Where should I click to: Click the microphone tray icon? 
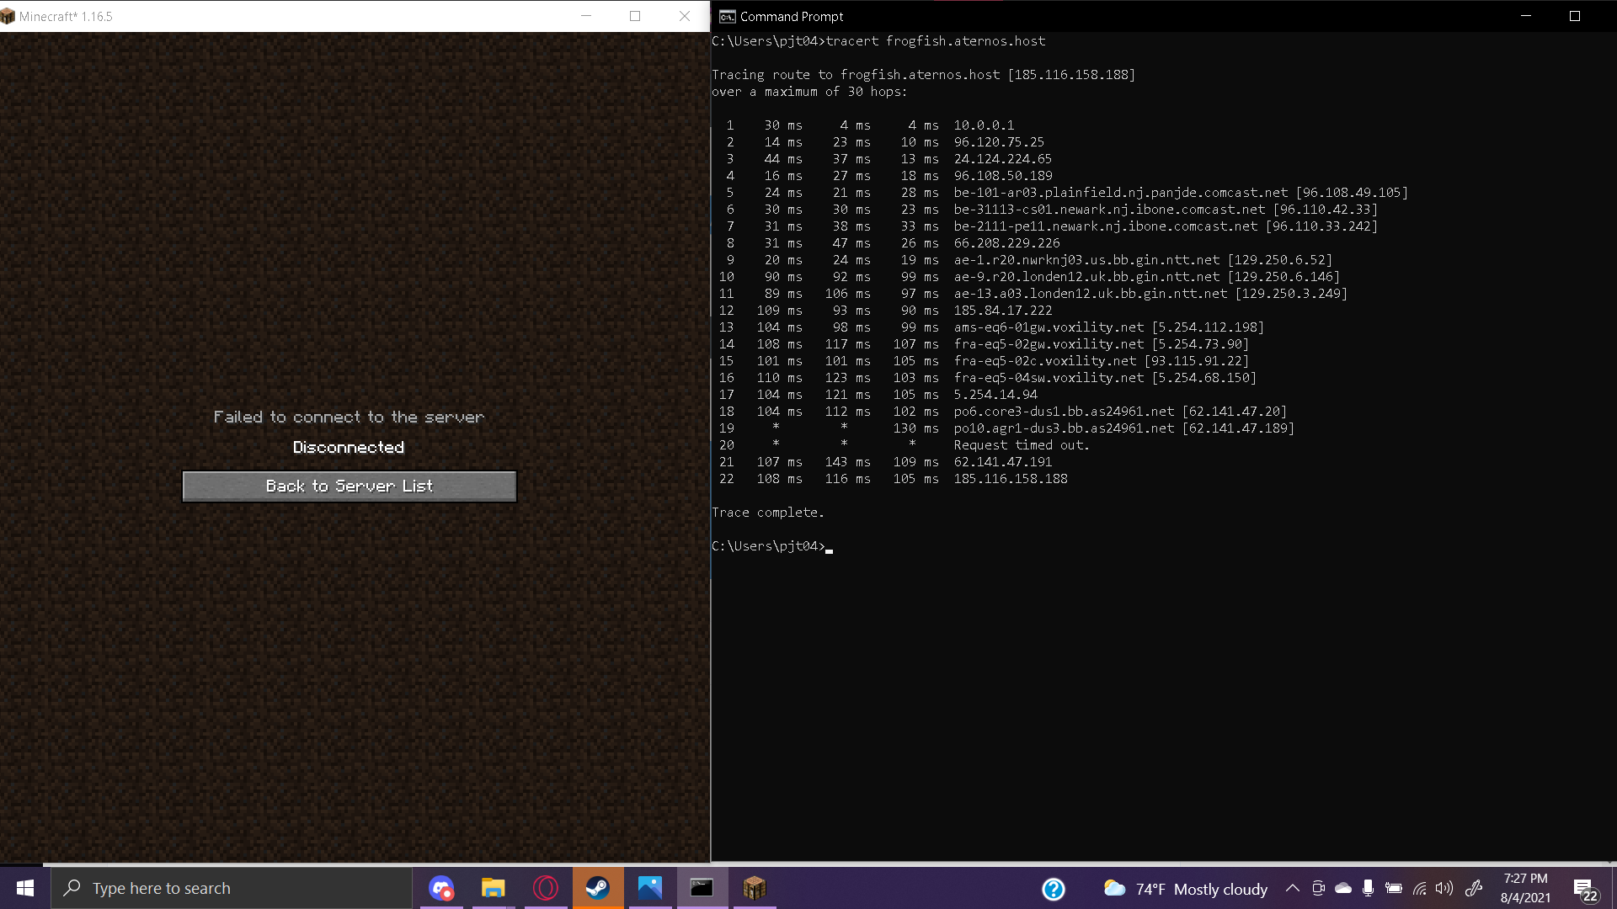point(1368,888)
